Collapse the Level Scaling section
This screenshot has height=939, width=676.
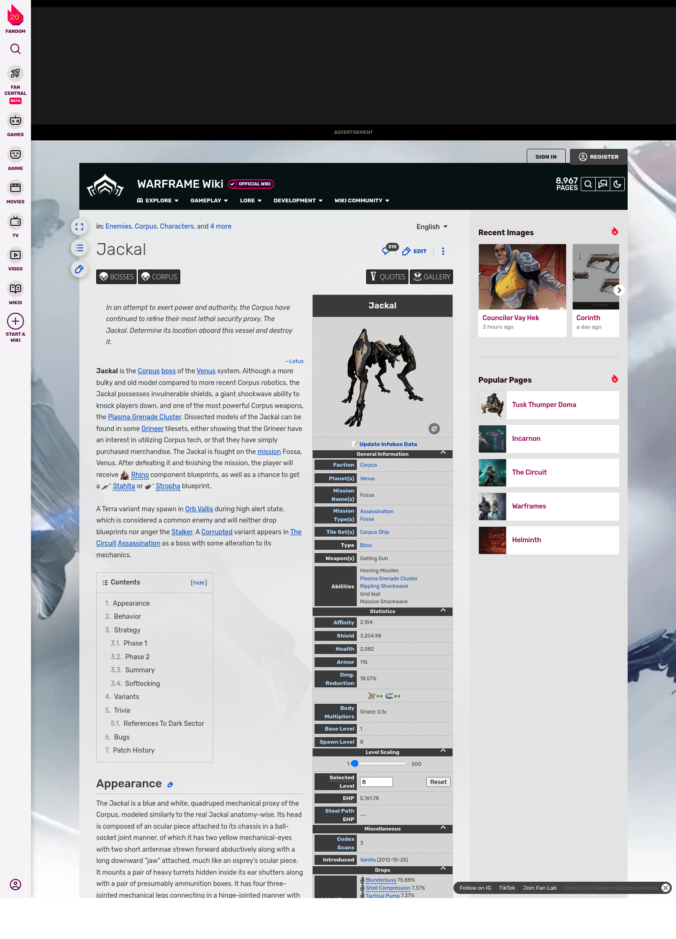(x=443, y=751)
